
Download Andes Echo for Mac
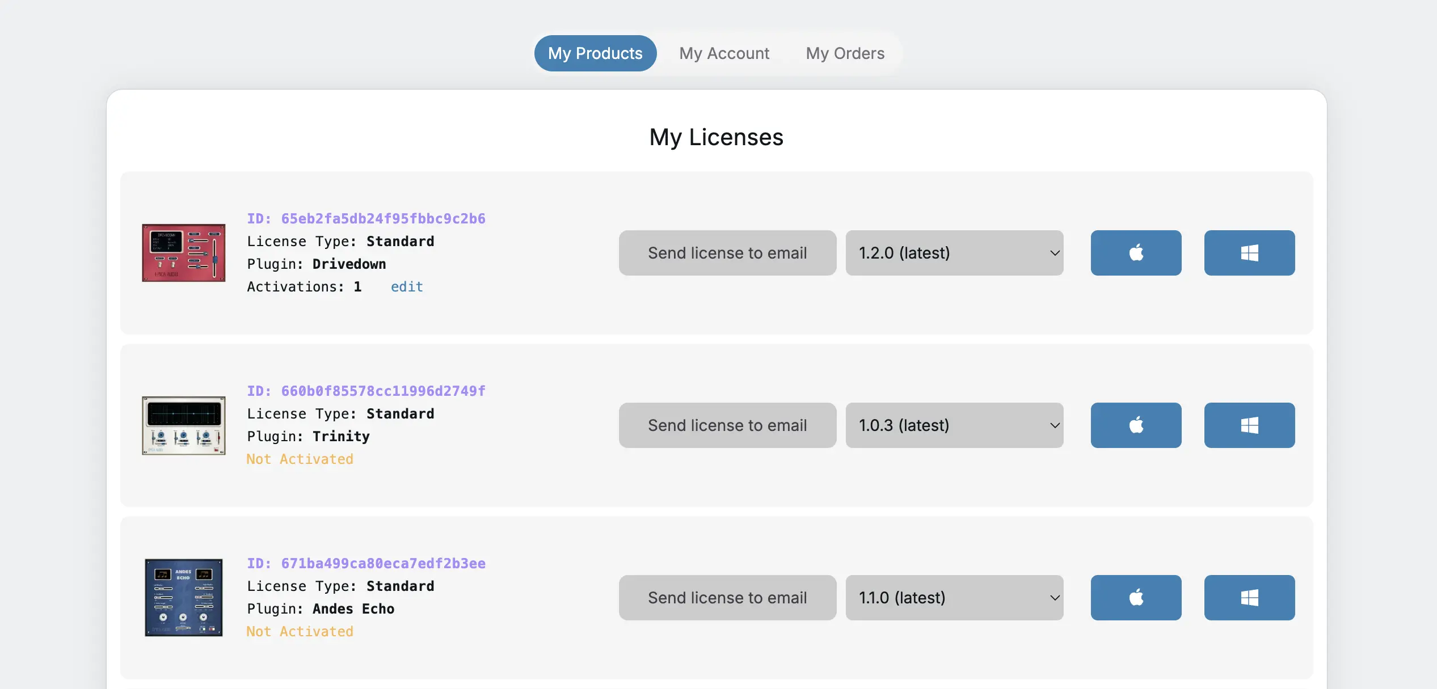coord(1136,597)
